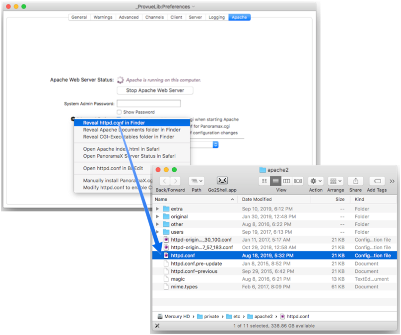Image resolution: width=401 pixels, height=335 pixels.
Task: Click the extra folder icon
Action: [x=166, y=208]
